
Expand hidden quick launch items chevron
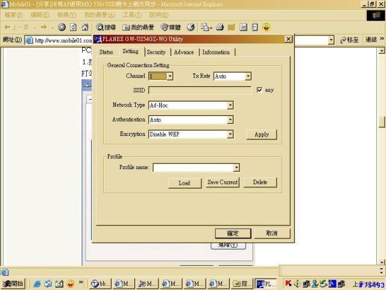[x=81, y=283]
